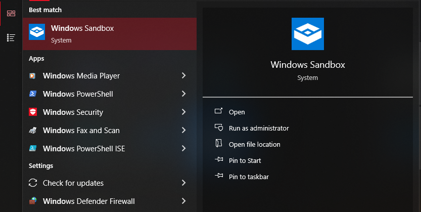This screenshot has width=421, height=212.
Task: Click the Windows PowerShell ISE icon
Action: [x=33, y=148]
